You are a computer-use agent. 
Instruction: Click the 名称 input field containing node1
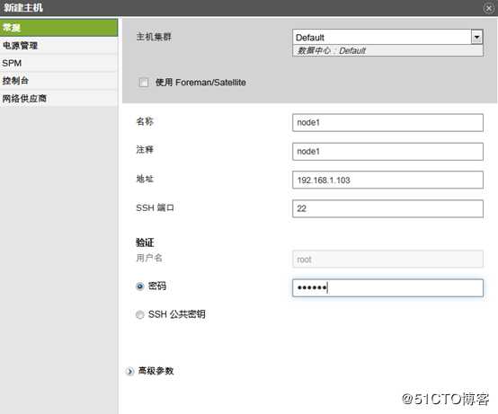pyautogui.click(x=387, y=122)
